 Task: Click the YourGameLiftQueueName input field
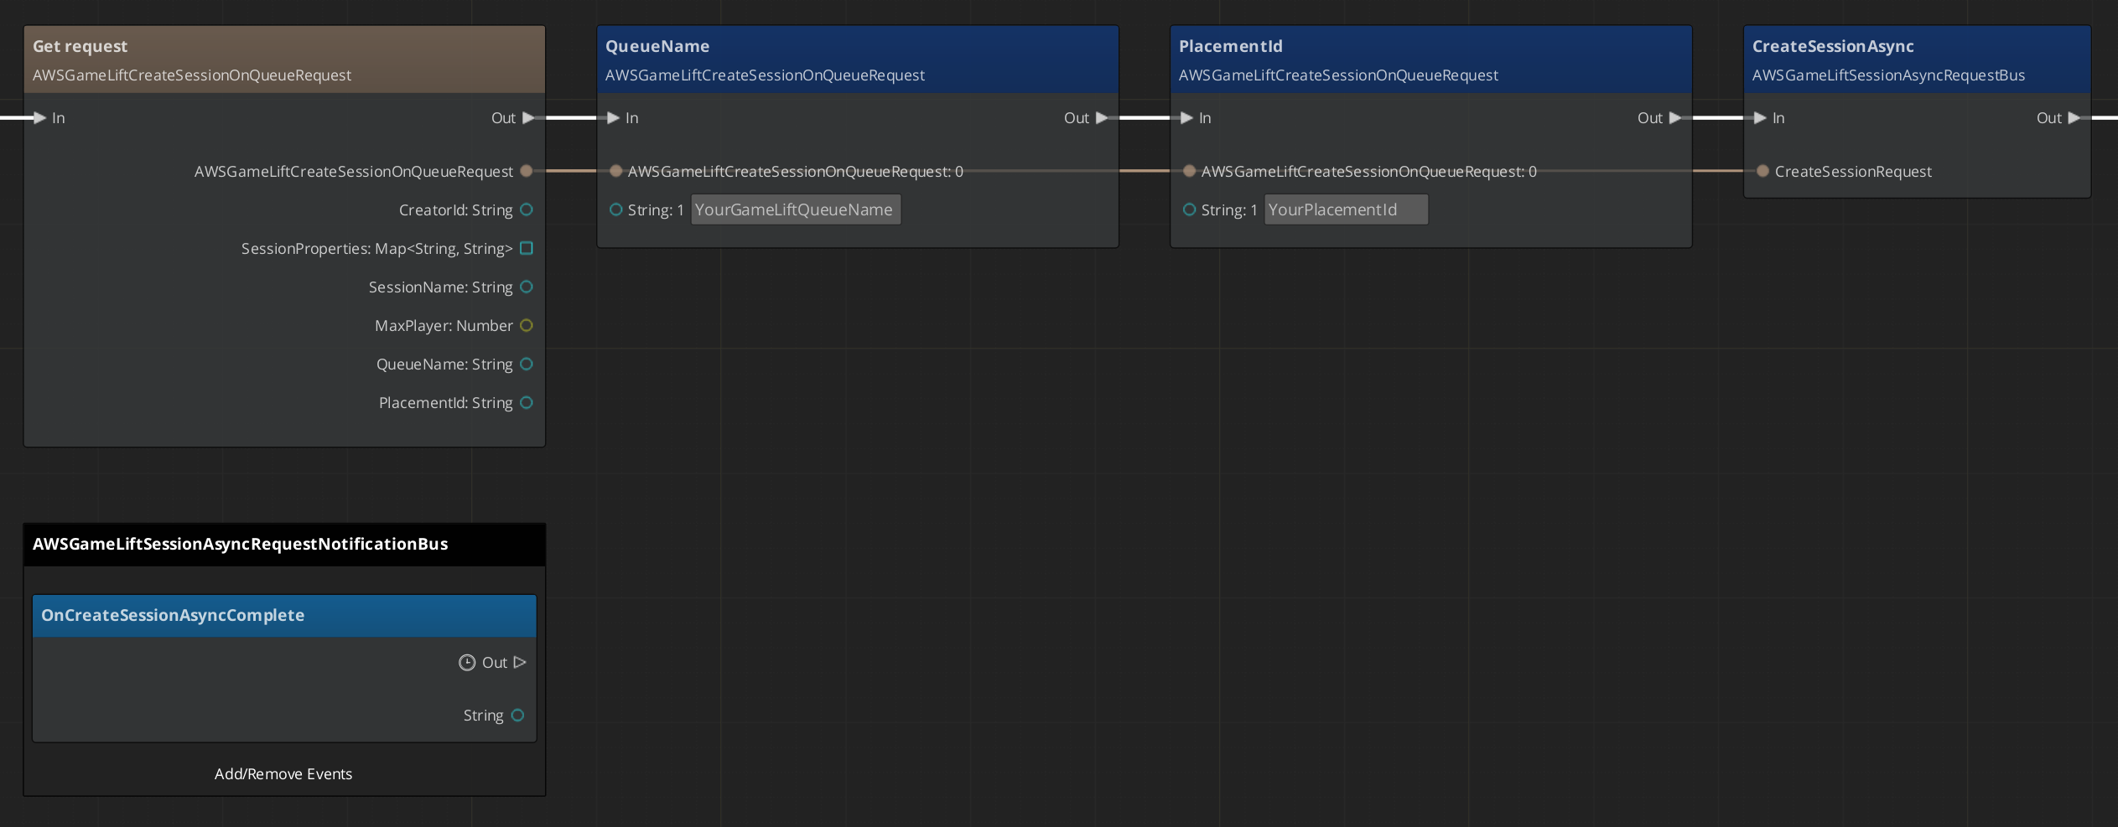[795, 209]
